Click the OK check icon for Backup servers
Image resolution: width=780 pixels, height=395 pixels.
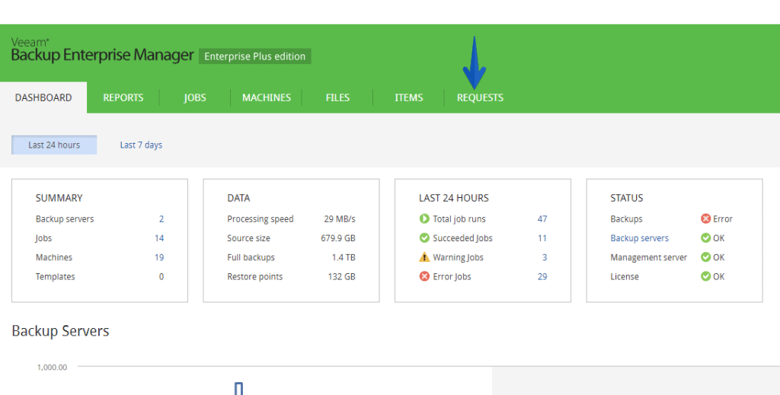tap(705, 238)
